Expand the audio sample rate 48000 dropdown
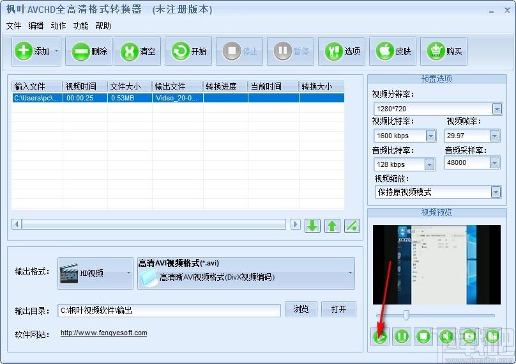 coord(494,162)
